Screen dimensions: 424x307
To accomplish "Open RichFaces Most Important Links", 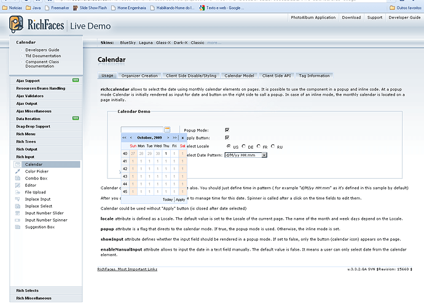I will coord(127,269).
